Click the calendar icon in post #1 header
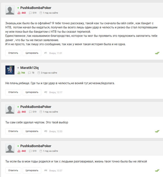 41,13
